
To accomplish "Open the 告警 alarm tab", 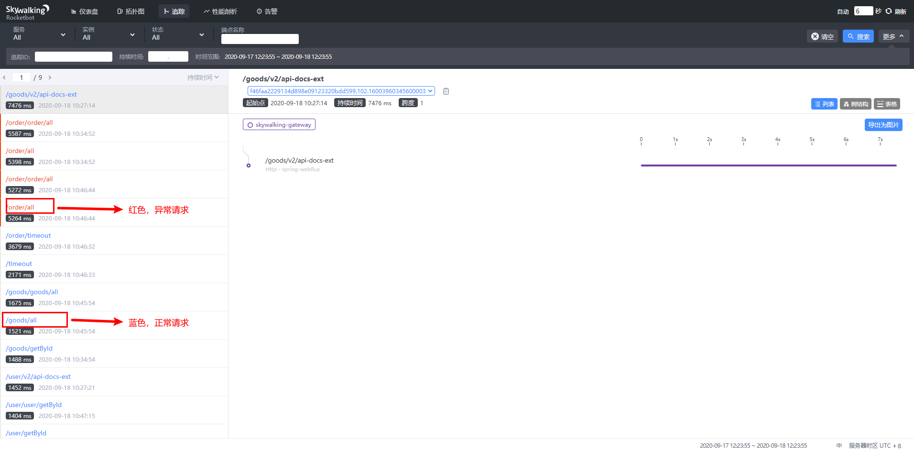I will [267, 11].
